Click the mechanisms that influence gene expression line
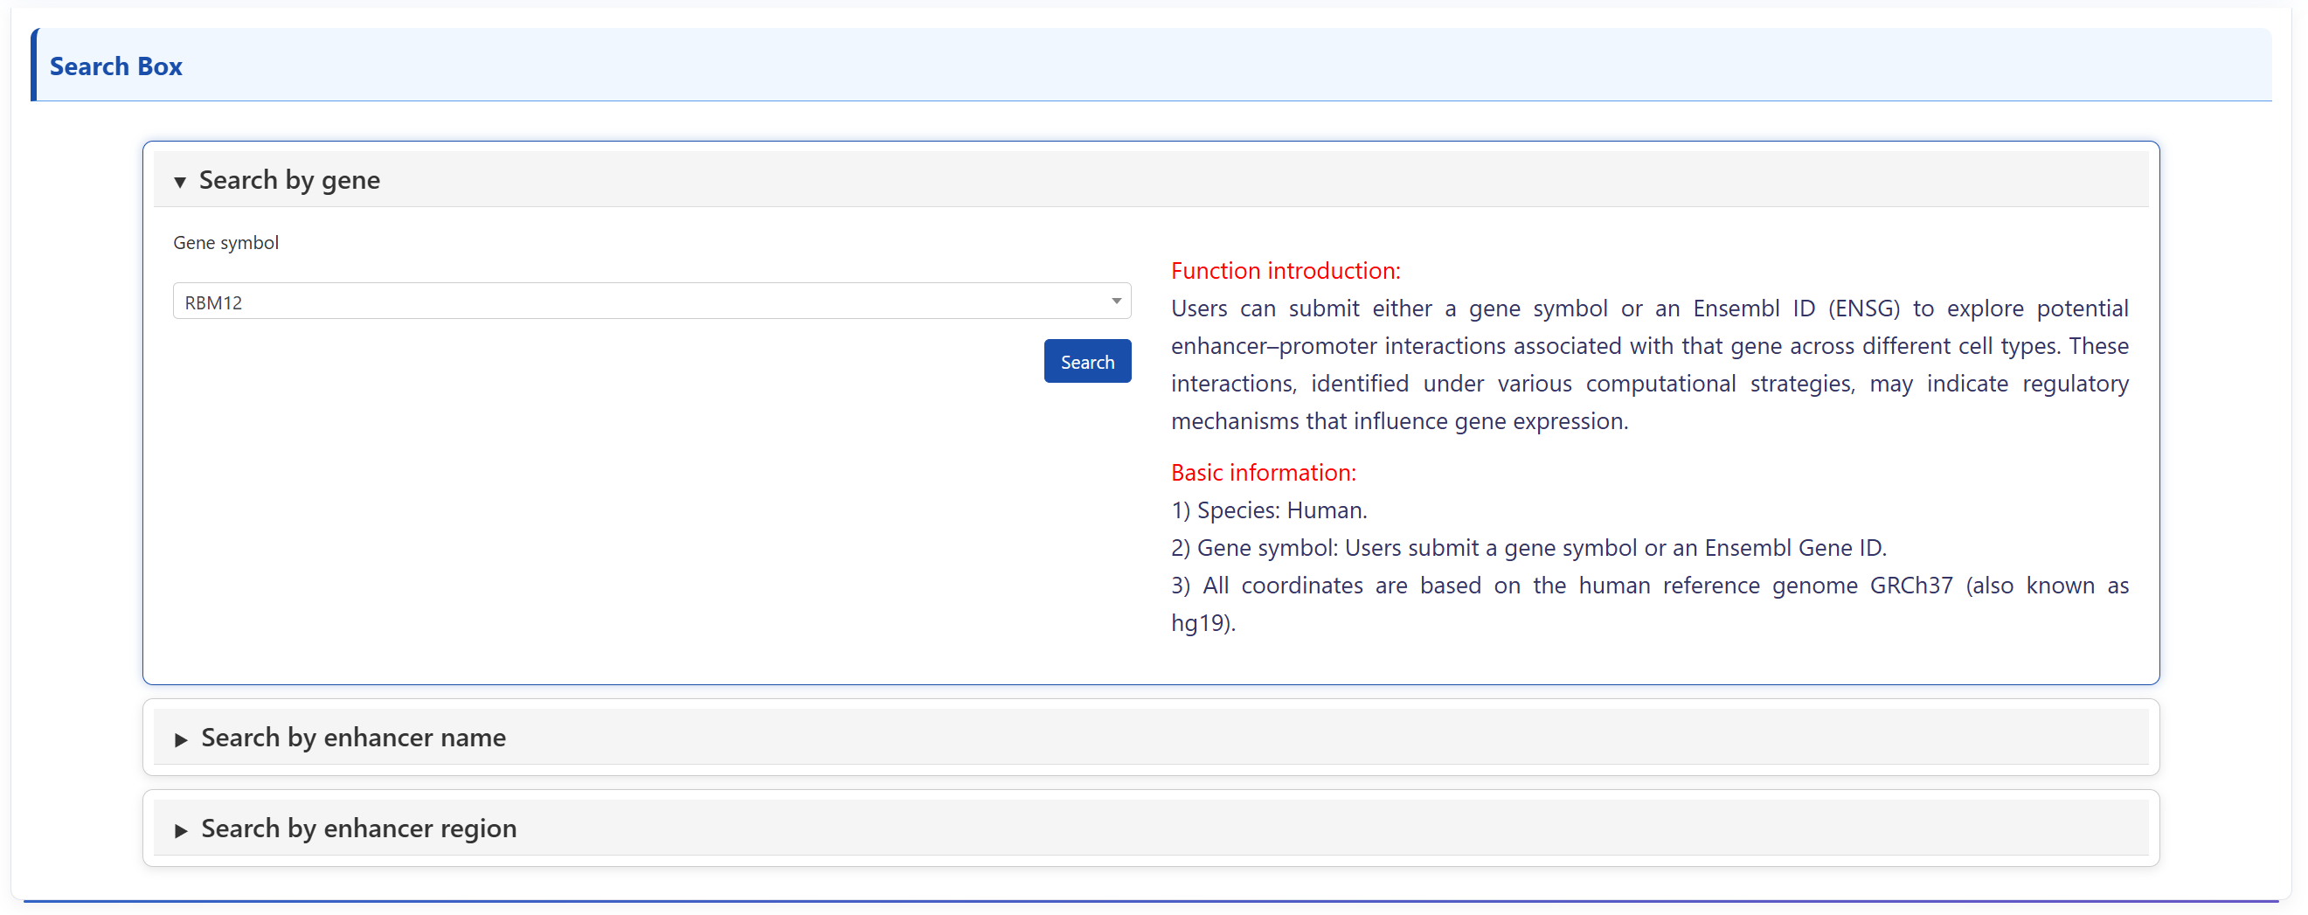Image resolution: width=2308 pixels, height=915 pixels. [x=1398, y=421]
